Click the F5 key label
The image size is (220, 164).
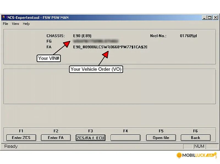(x=161, y=131)
